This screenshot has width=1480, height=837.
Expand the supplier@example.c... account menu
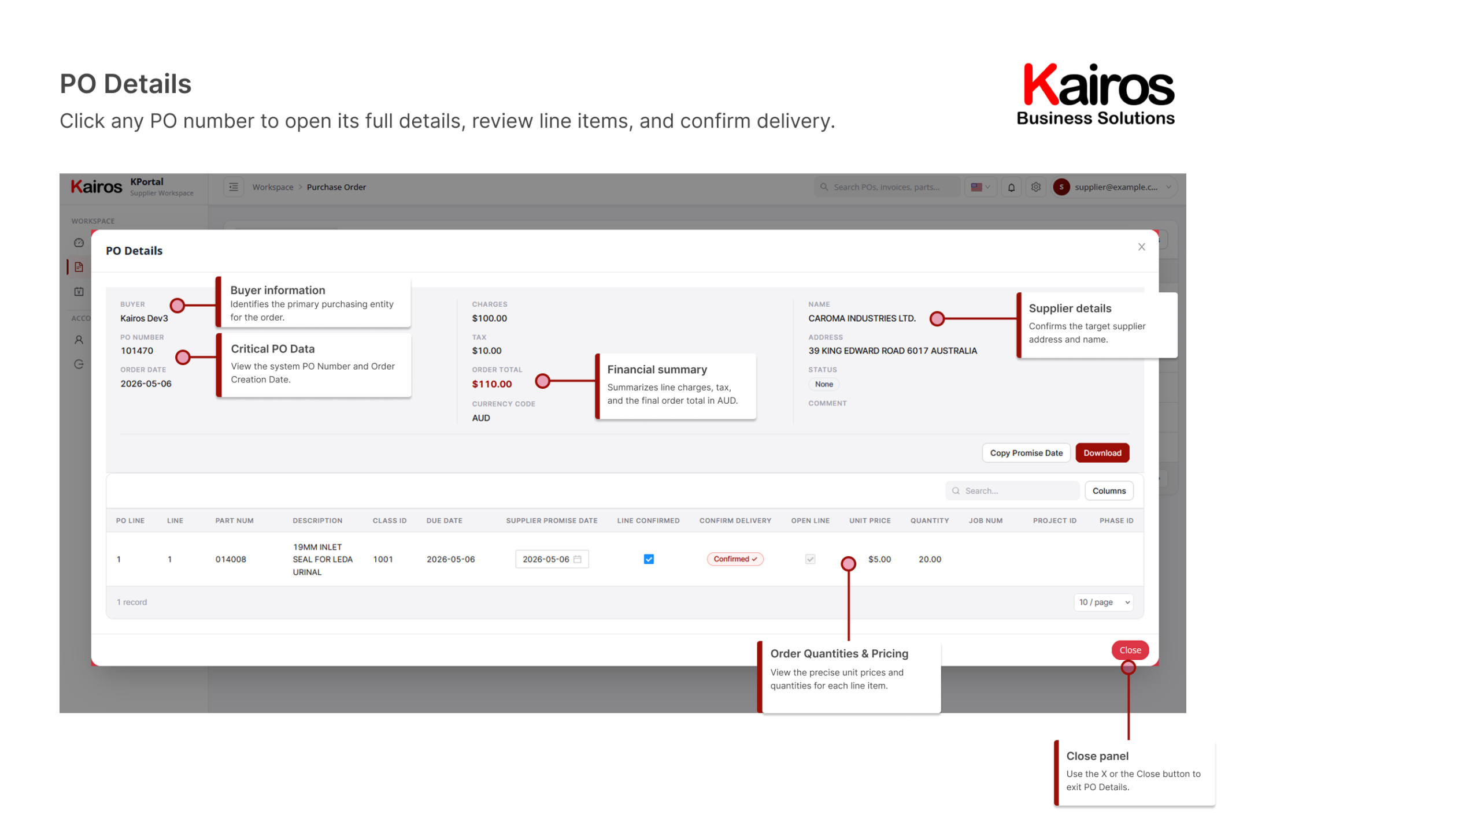click(1116, 187)
